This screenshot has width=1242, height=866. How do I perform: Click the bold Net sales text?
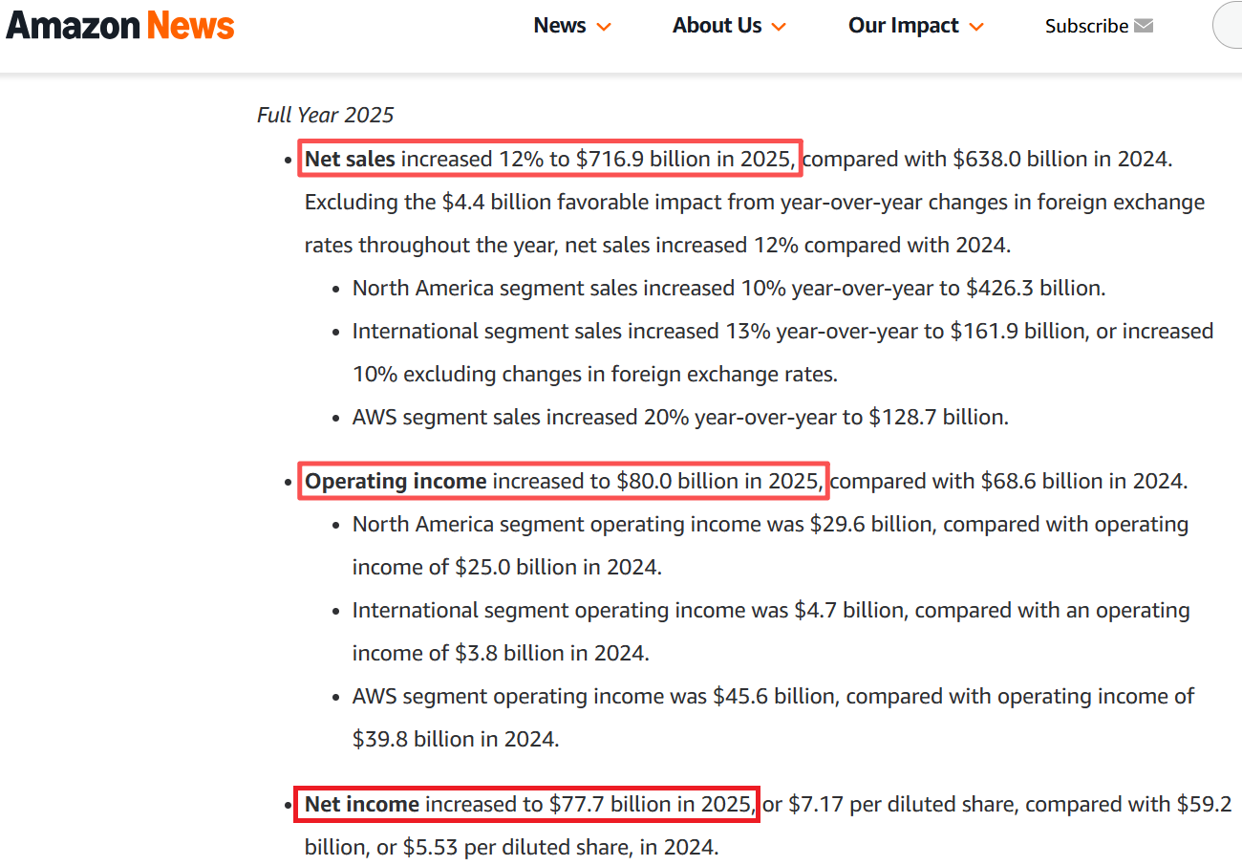(x=350, y=159)
